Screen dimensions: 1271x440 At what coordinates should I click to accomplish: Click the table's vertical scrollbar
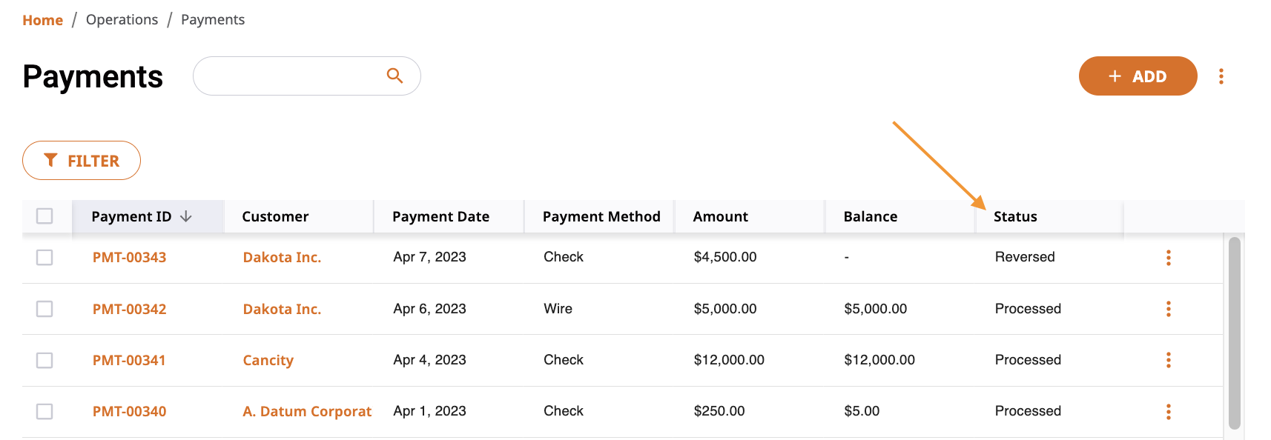(x=1234, y=333)
